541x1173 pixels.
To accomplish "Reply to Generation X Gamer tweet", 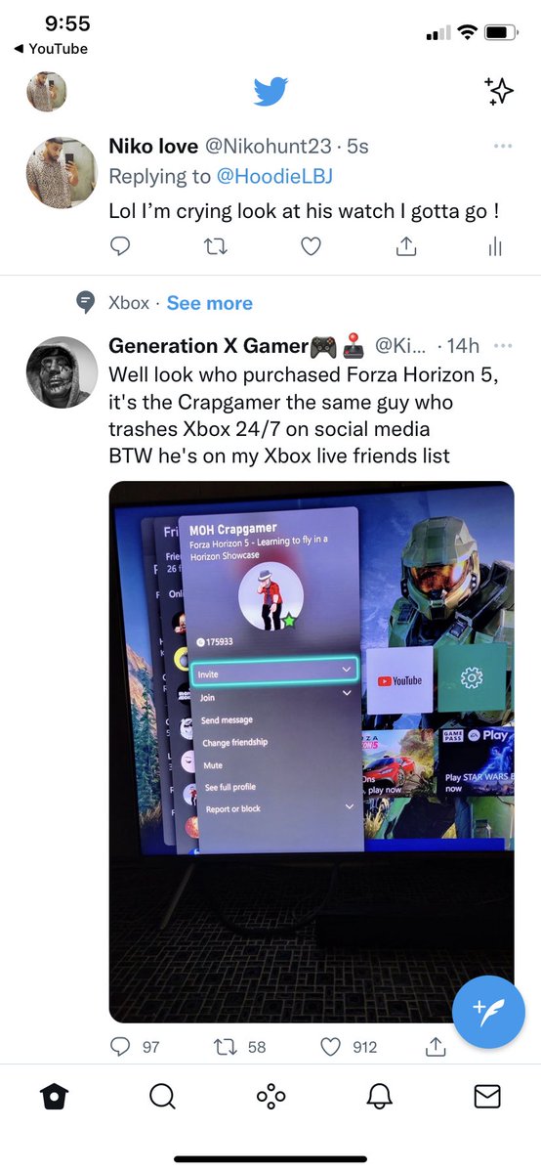I will click(x=120, y=1046).
